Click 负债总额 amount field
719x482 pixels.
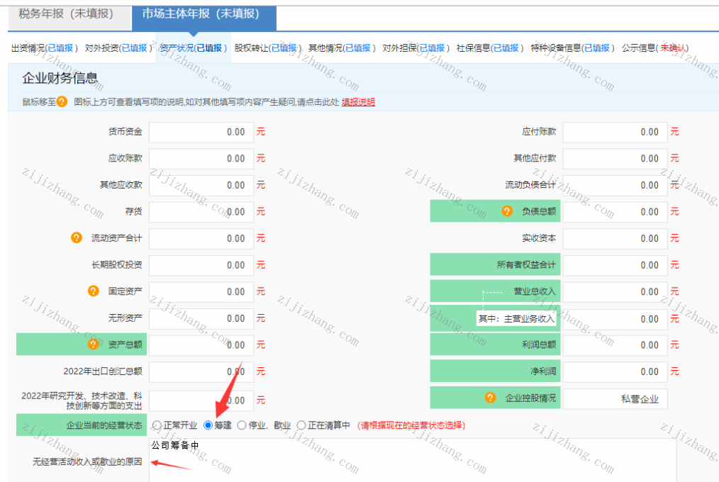point(615,212)
